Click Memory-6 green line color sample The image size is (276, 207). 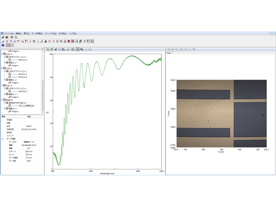point(14,60)
